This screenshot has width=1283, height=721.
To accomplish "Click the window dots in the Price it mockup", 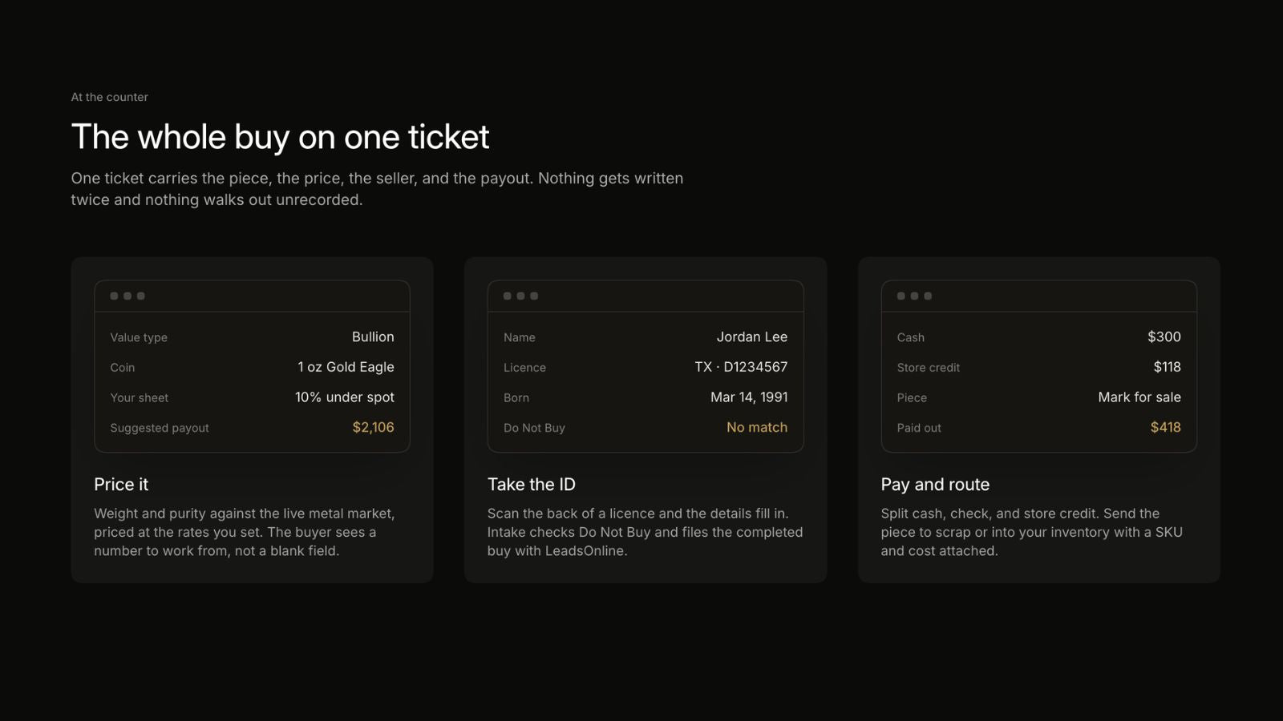I will pos(127,296).
